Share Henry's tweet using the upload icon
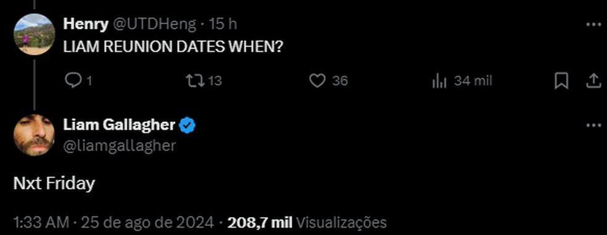This screenshot has width=607, height=235. click(593, 81)
